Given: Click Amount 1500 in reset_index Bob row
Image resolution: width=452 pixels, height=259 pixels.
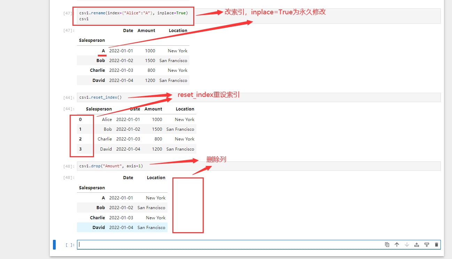Looking at the screenshot, I should click(x=157, y=129).
